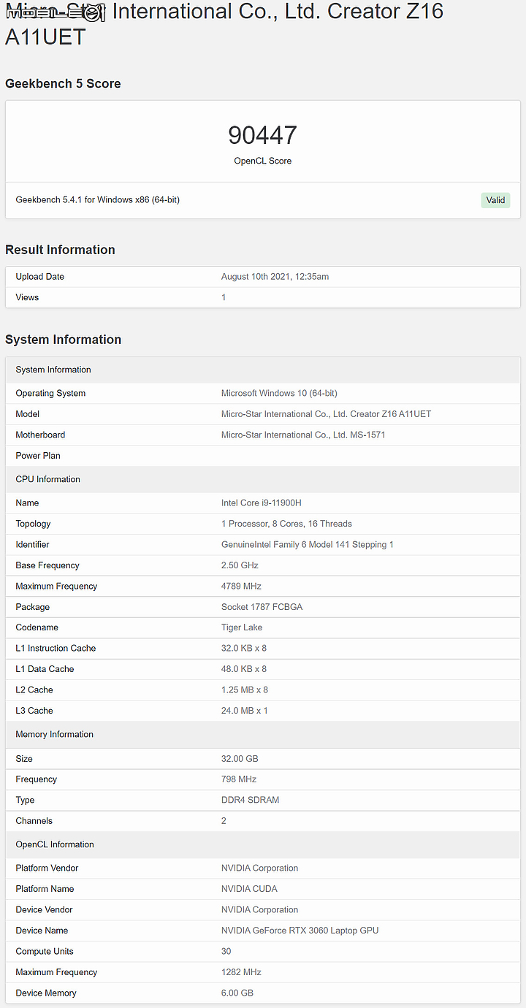The width and height of the screenshot is (526, 1008).
Task: Select the Tiger Lake codename value
Action: click(x=242, y=627)
